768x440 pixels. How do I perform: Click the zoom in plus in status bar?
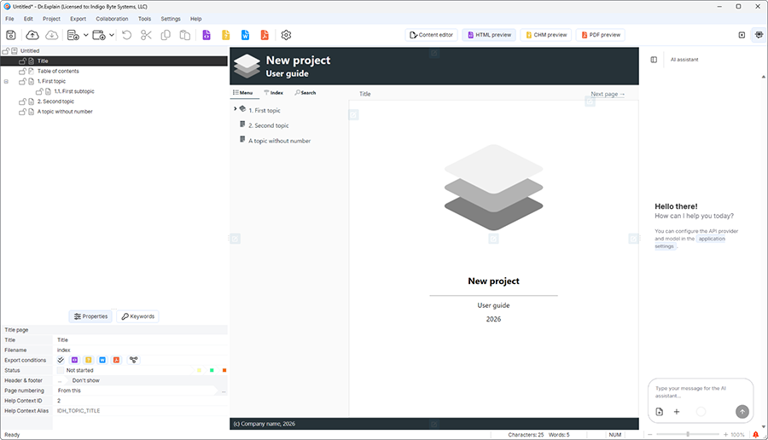pos(725,435)
